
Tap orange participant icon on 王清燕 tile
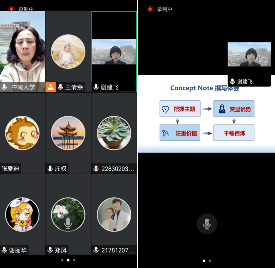point(50,87)
